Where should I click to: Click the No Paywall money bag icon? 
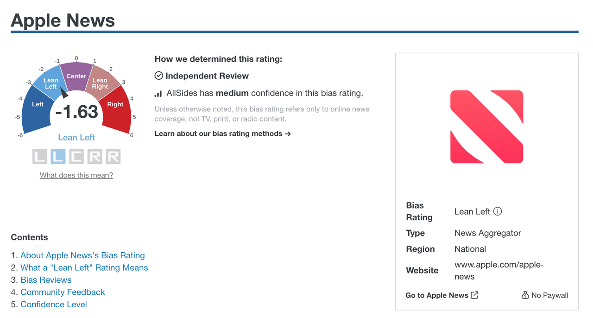point(525,295)
